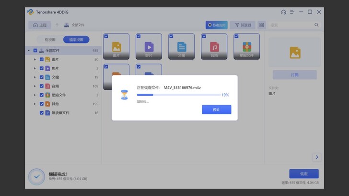Uncheck the checkbox on 文檔 tile
This screenshot has width=349, height=196.
coord(172,36)
